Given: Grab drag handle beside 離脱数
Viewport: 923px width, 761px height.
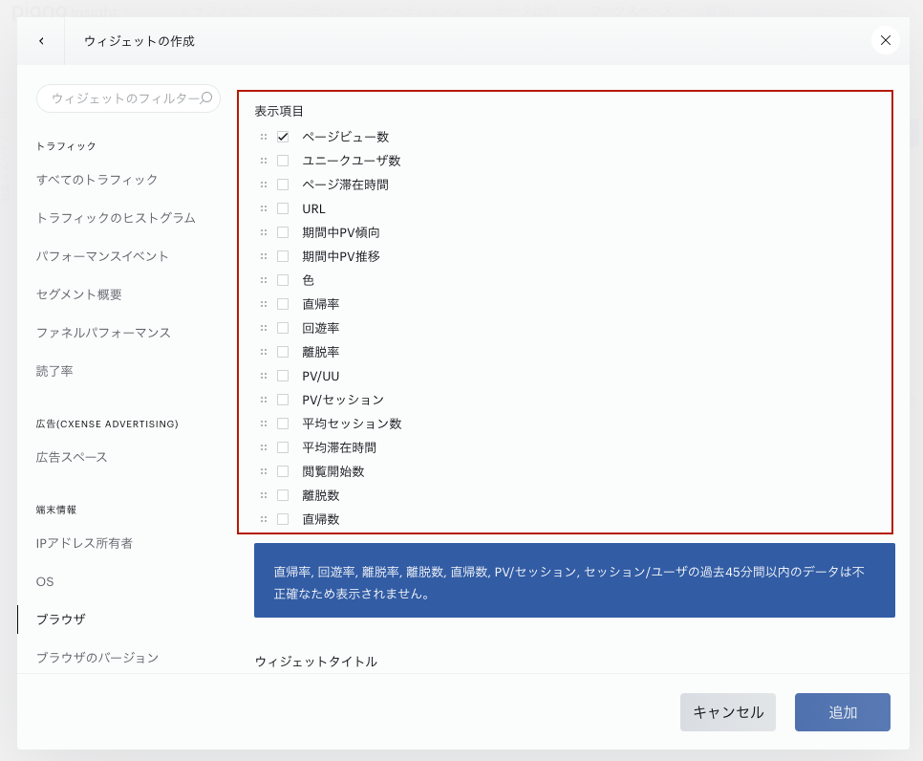Looking at the screenshot, I should click(264, 495).
